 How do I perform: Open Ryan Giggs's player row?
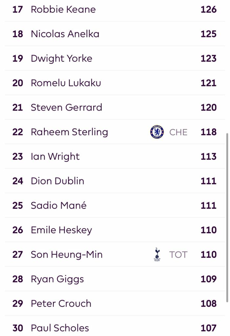[x=57, y=279]
